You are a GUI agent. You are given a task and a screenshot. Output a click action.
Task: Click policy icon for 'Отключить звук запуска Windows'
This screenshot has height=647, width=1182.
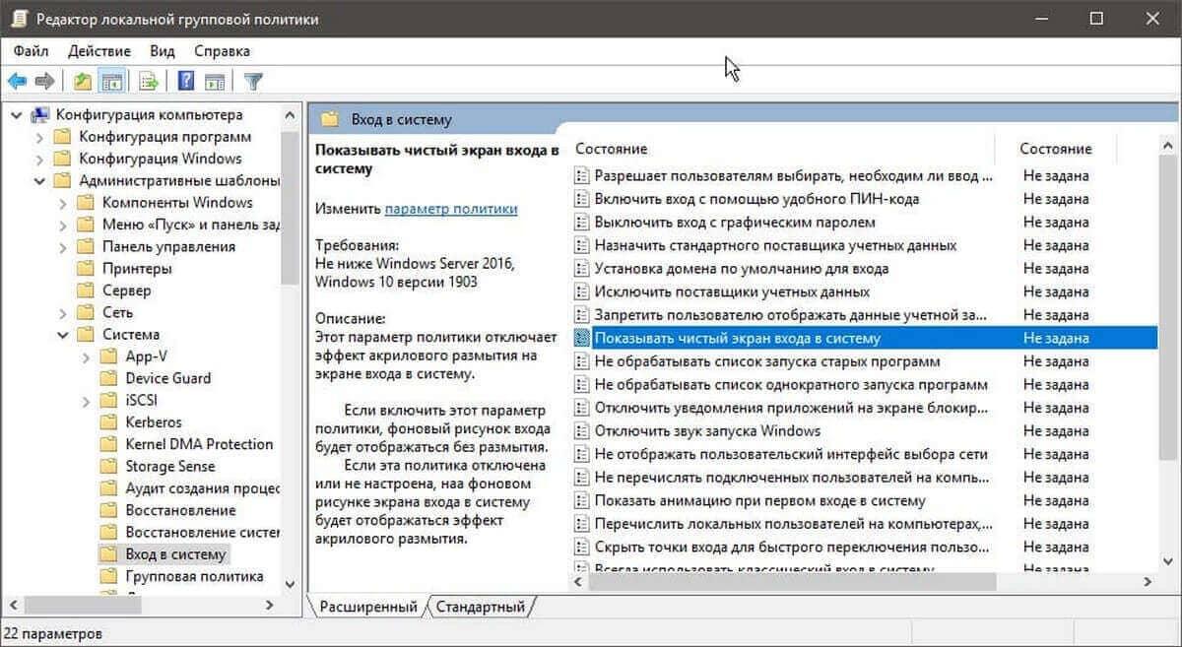(581, 430)
